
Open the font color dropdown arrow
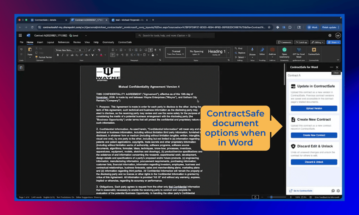click(x=105, y=55)
